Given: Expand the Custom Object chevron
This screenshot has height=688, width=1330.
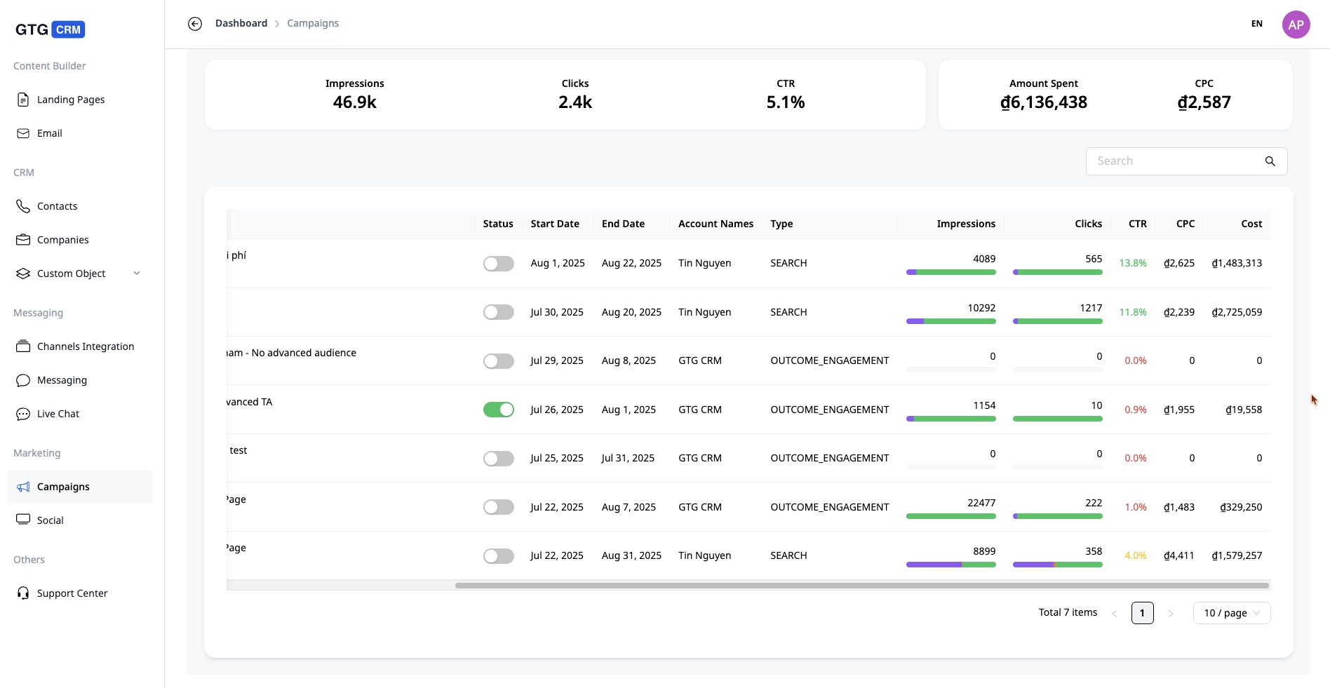Looking at the screenshot, I should [137, 274].
